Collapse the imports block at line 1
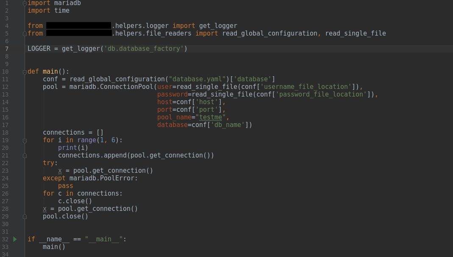The image size is (453, 257). tap(25, 3)
